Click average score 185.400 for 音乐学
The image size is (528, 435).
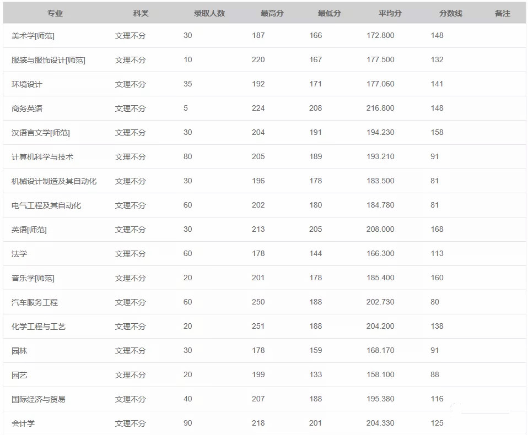tap(380, 278)
